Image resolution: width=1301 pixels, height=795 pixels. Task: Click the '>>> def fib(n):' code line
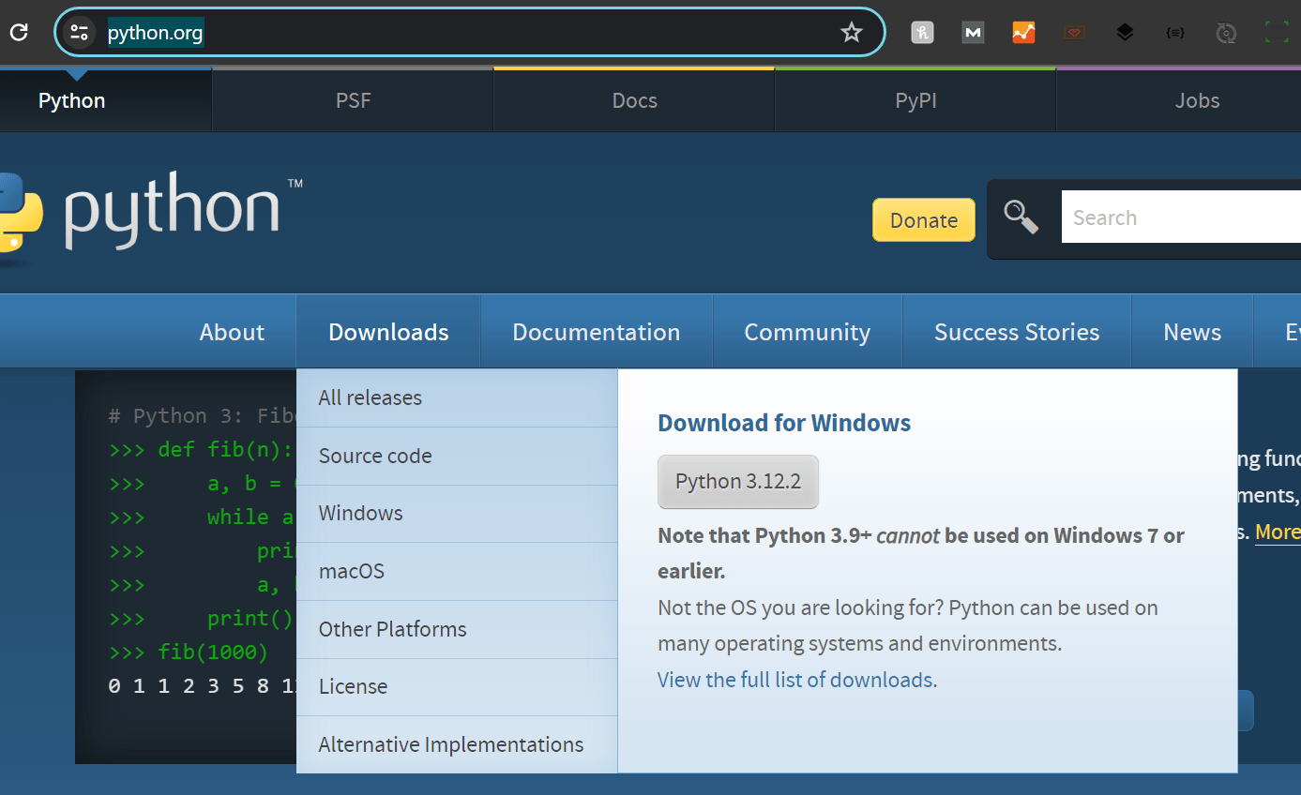pos(203,449)
